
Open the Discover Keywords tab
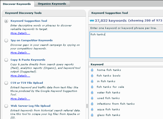[17, 4]
